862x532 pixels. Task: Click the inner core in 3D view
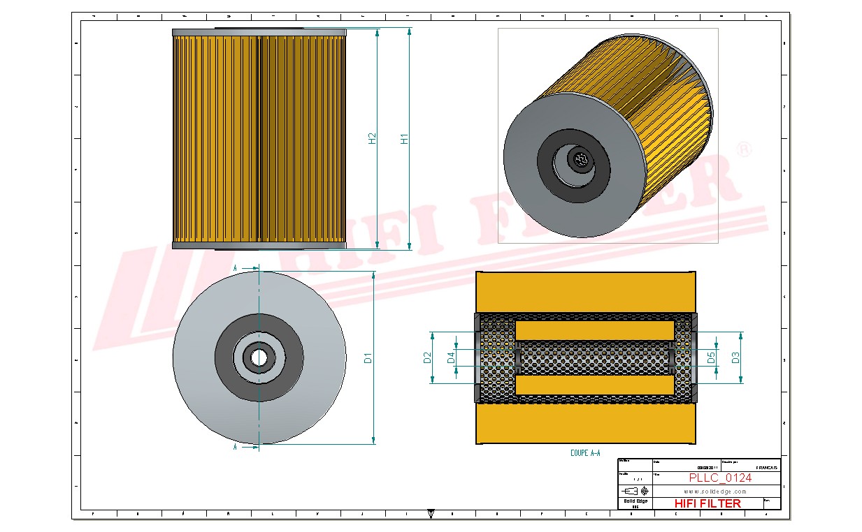[x=580, y=161]
